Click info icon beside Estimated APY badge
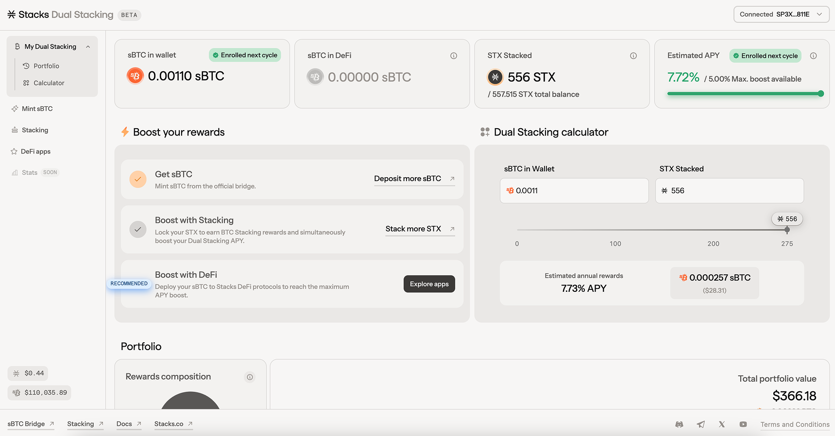Image resolution: width=835 pixels, height=436 pixels. click(813, 56)
